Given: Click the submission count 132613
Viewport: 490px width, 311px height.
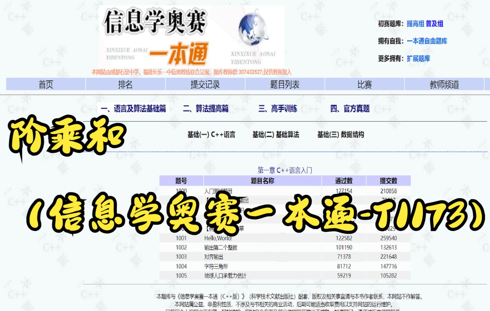Looking at the screenshot, I should pyautogui.click(x=389, y=248).
